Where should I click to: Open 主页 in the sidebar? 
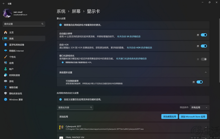[24, 32]
